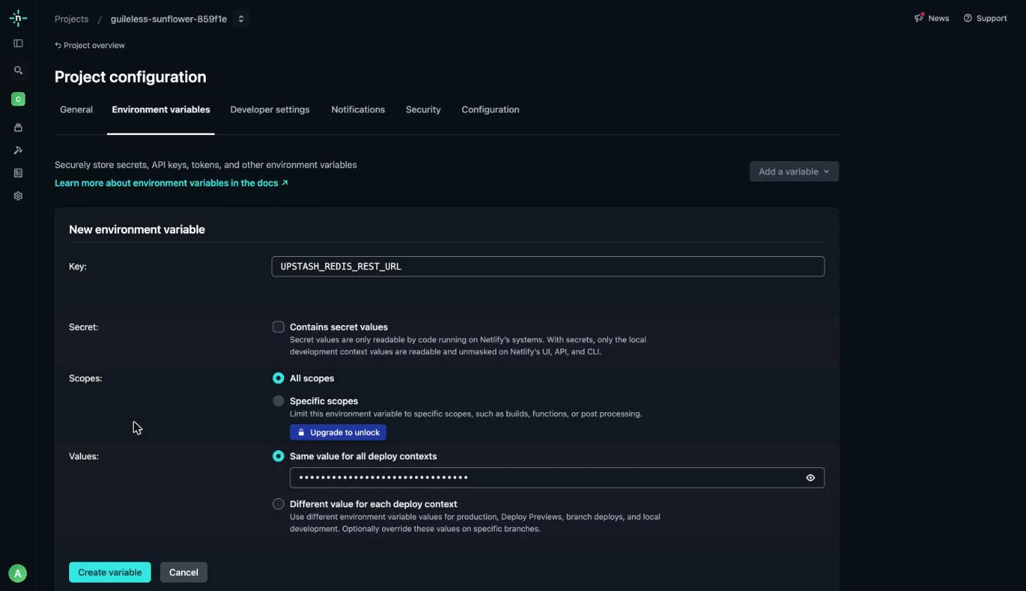Viewport: 1026px width, 591px height.
Task: Click the Key input with UPSTASH_REDIS_REST_URL
Action: coord(548,267)
